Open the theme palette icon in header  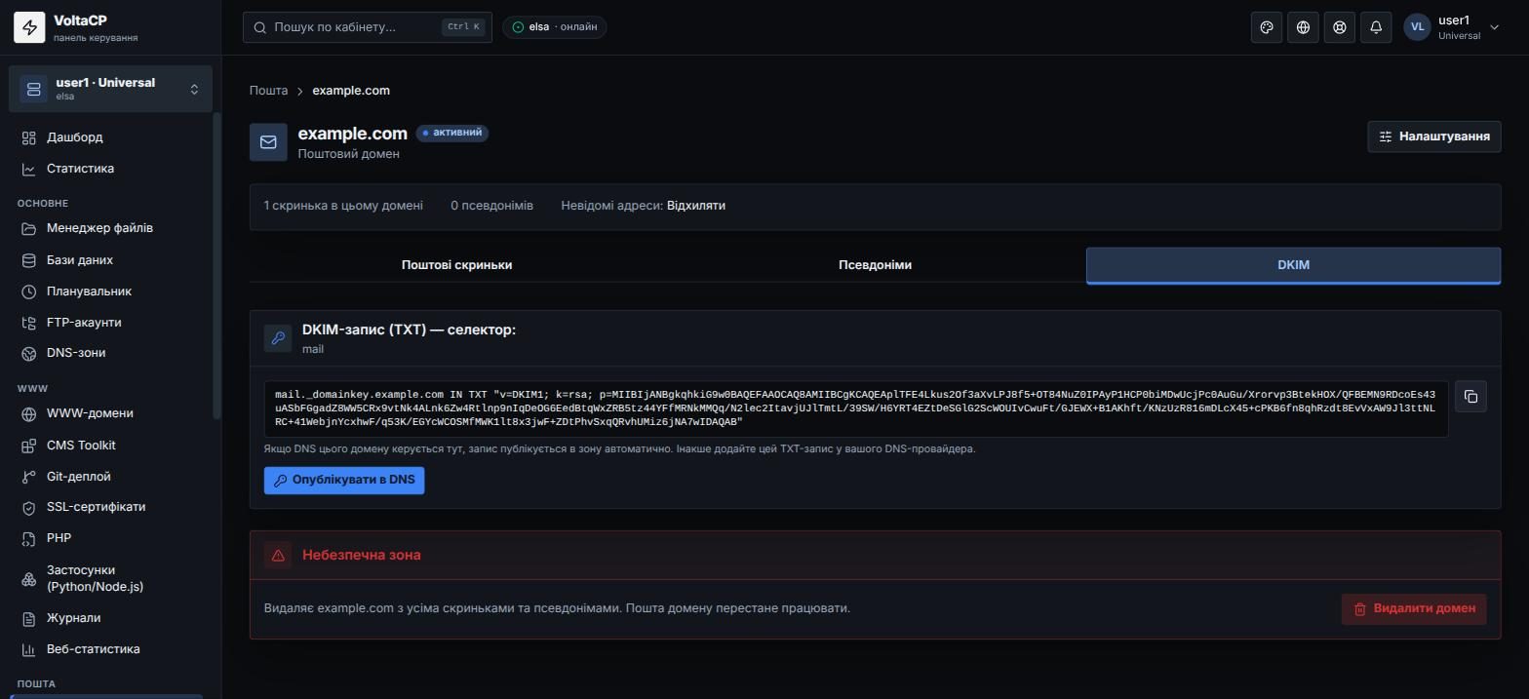[1267, 27]
